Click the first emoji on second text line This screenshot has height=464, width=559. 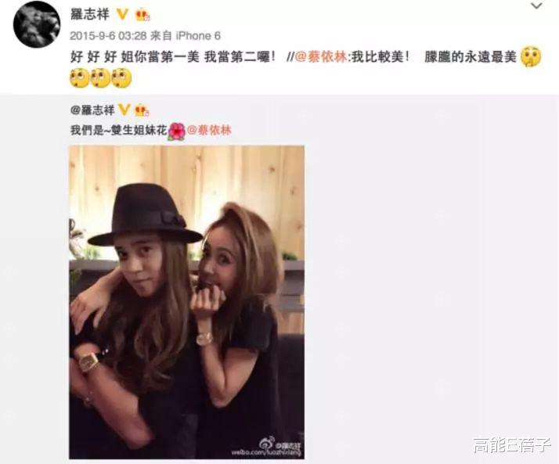(80, 78)
